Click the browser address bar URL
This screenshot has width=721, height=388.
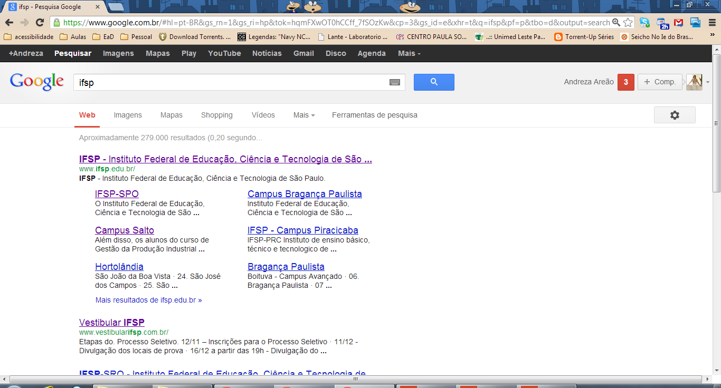[336, 23]
